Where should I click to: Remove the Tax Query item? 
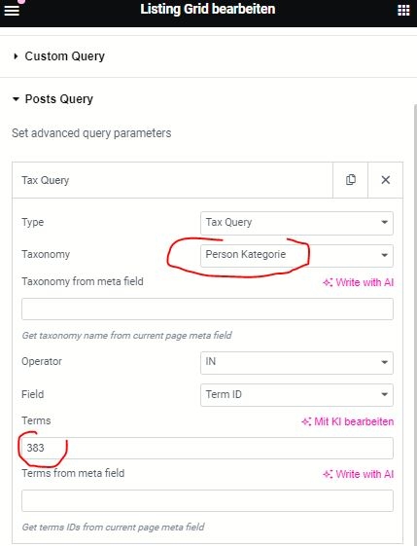click(385, 180)
